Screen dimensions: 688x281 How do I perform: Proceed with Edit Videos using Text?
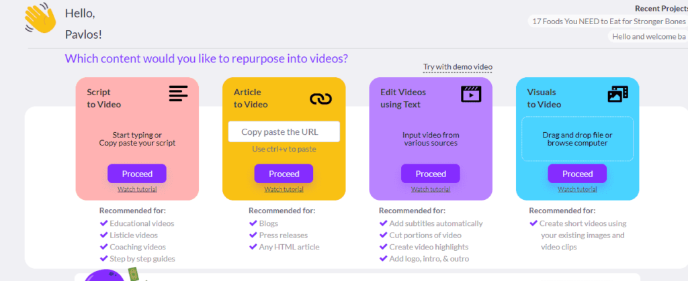click(431, 174)
